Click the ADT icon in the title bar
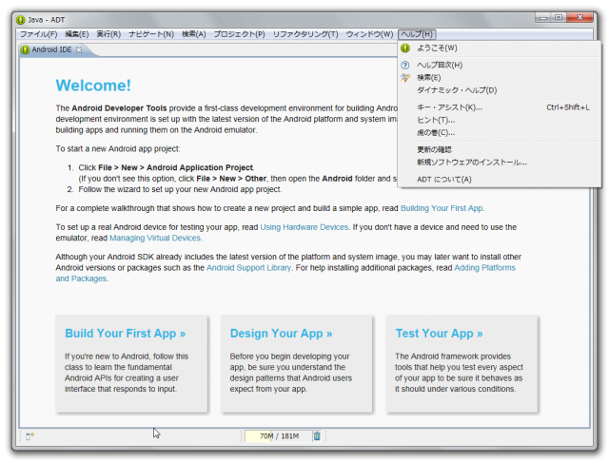The height and width of the screenshot is (462, 609). click(x=21, y=20)
